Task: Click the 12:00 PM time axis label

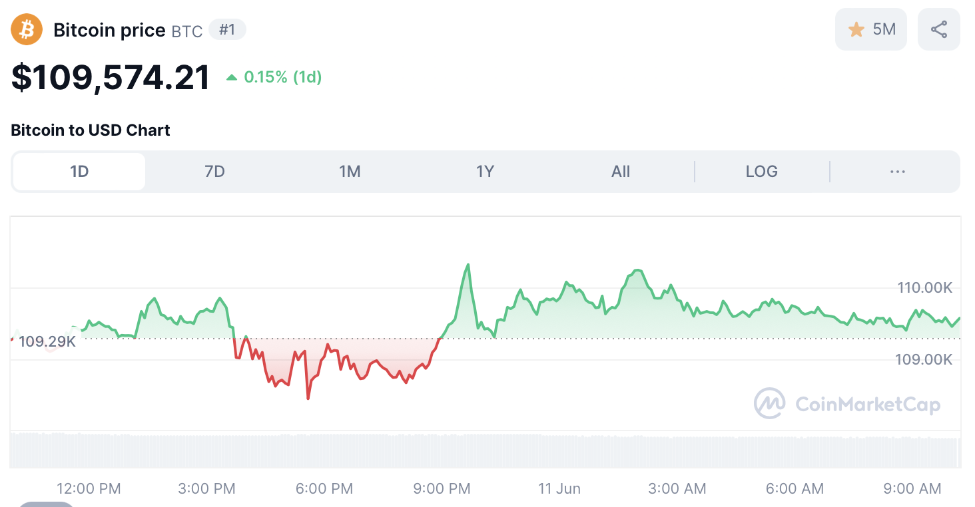Action: (x=89, y=488)
